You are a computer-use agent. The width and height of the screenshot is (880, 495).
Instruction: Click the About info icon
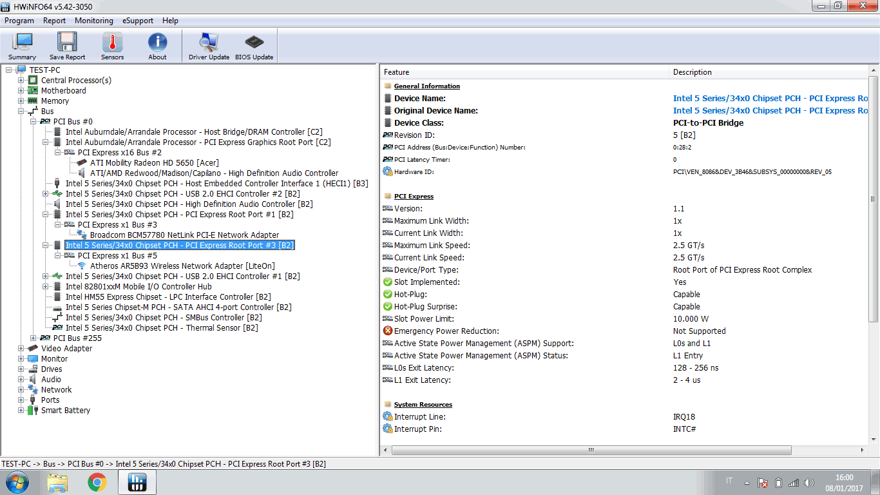pyautogui.click(x=157, y=42)
